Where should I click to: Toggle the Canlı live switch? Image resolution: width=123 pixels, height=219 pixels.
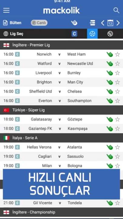click(x=39, y=23)
